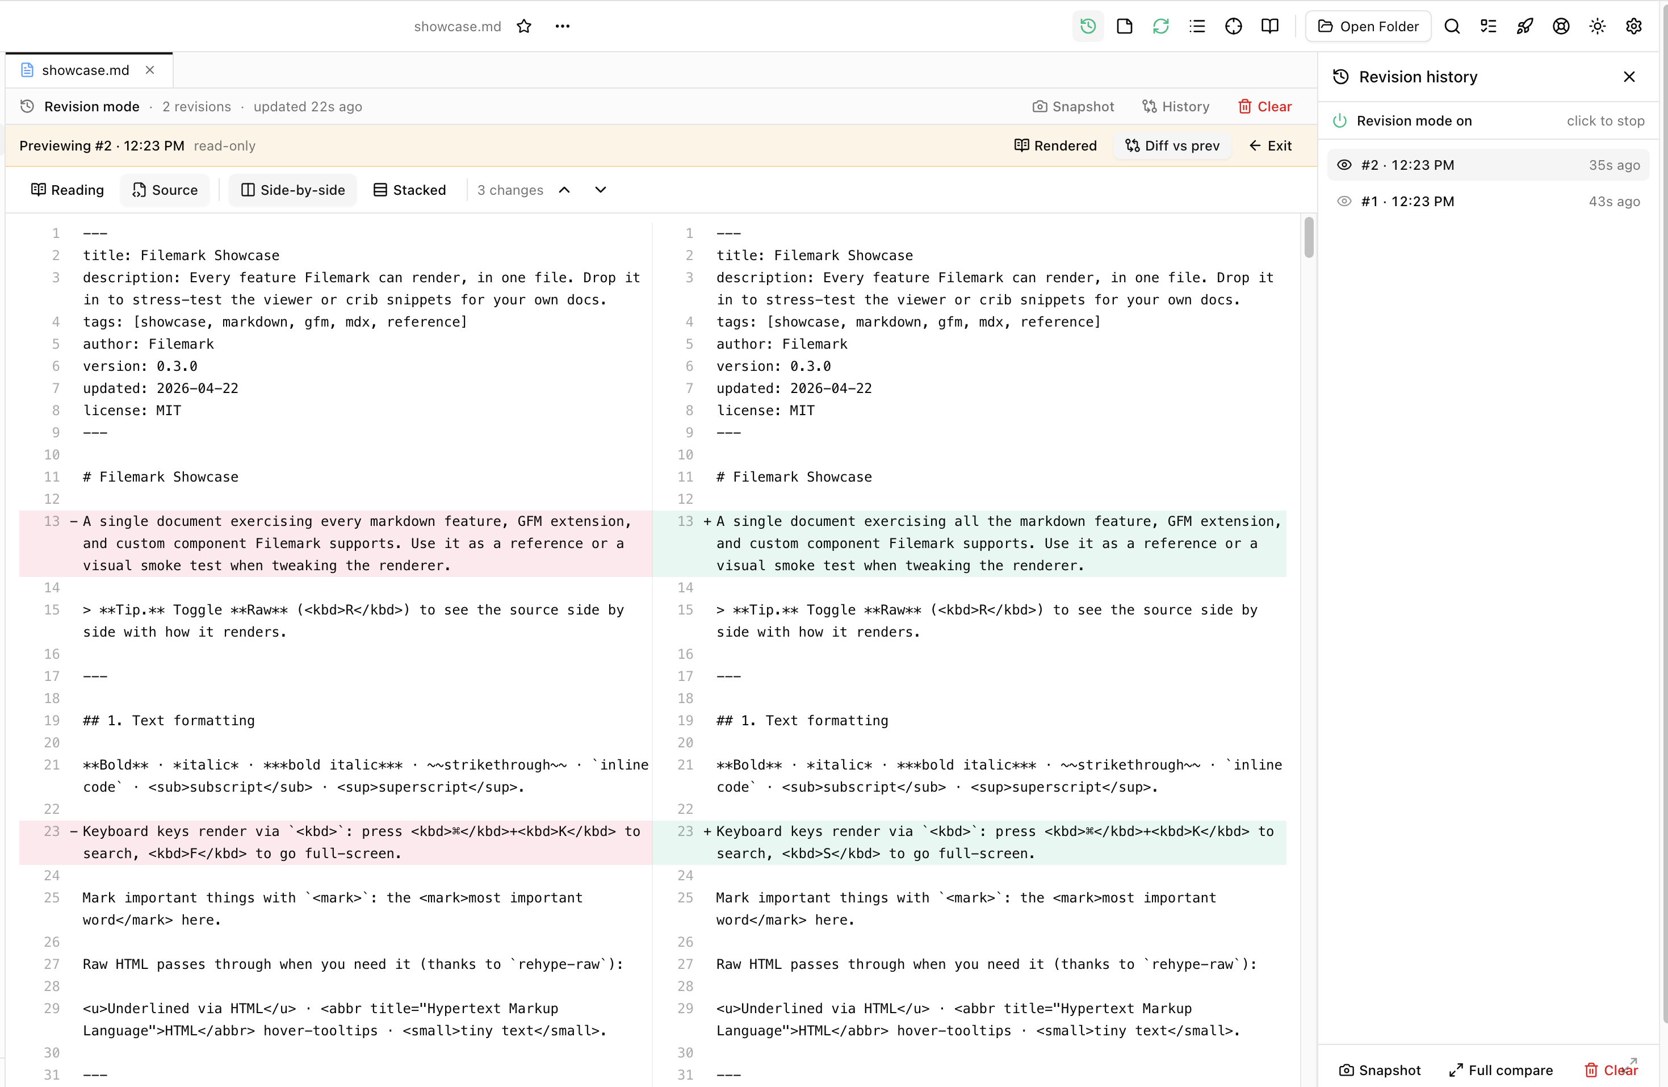Click 'license: MIT' line in right pane

tap(765, 410)
